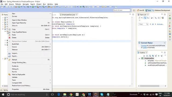Select Delete in the context menu
Viewport: 172px width, 97px height.
point(30,38)
